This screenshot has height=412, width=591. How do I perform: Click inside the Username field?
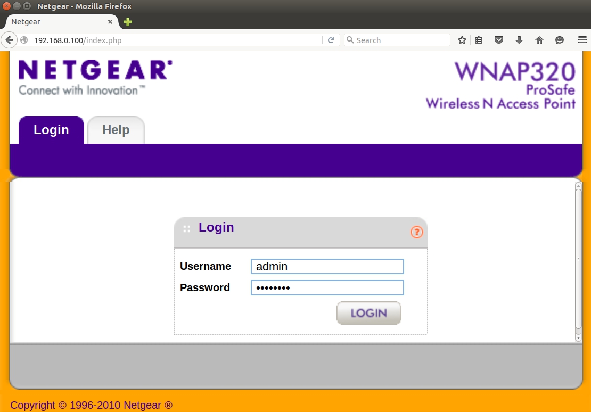pyautogui.click(x=327, y=266)
